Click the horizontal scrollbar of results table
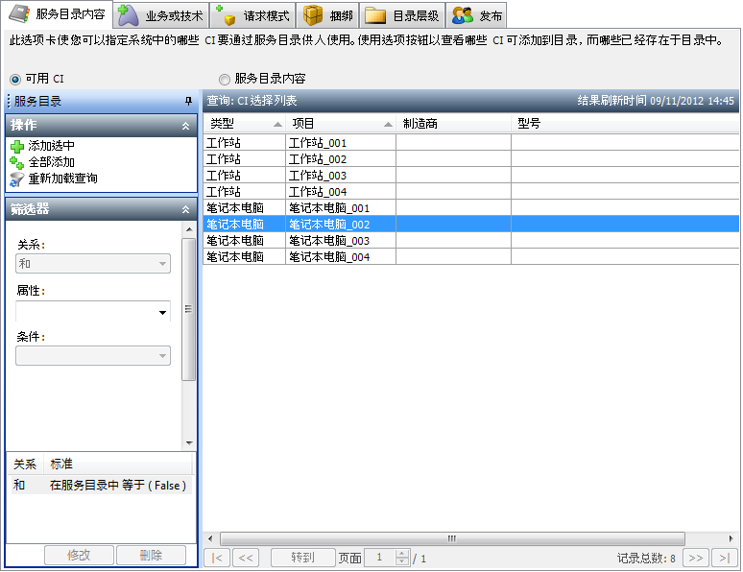 (x=451, y=538)
